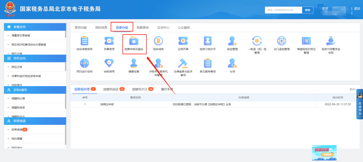Click 更多 link above the table
363x162 pixels.
tap(353, 89)
